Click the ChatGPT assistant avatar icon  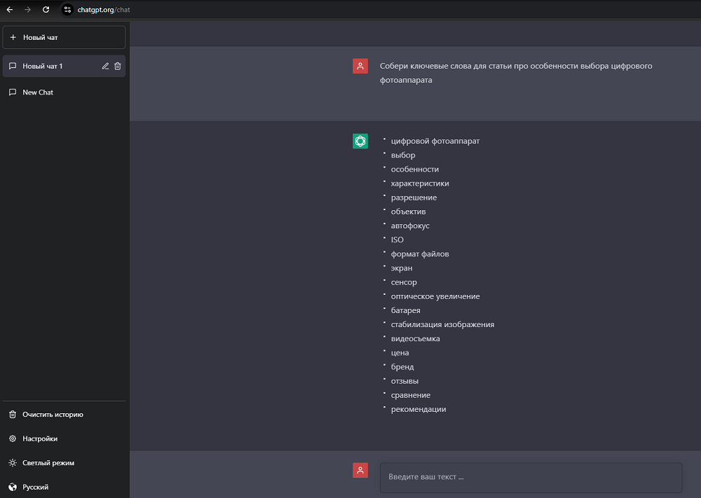pos(360,141)
